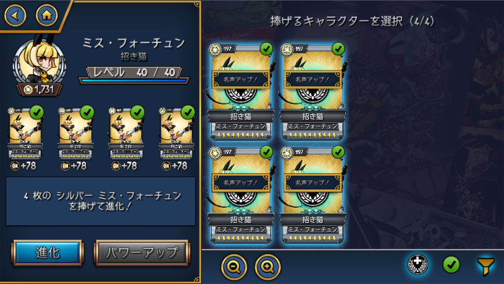
Task: Switch to the パワーアップ tab
Action: [142, 253]
